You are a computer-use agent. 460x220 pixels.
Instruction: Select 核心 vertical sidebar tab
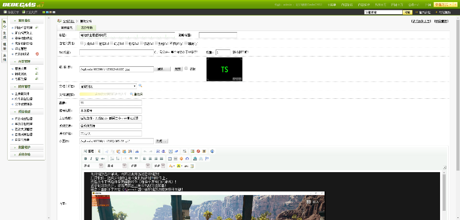[x=5, y=24]
